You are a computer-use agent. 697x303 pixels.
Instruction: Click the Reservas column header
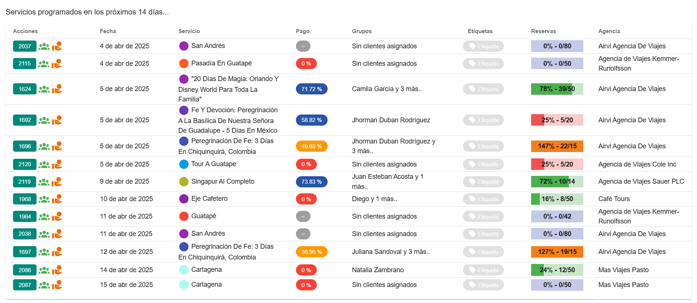click(x=543, y=31)
